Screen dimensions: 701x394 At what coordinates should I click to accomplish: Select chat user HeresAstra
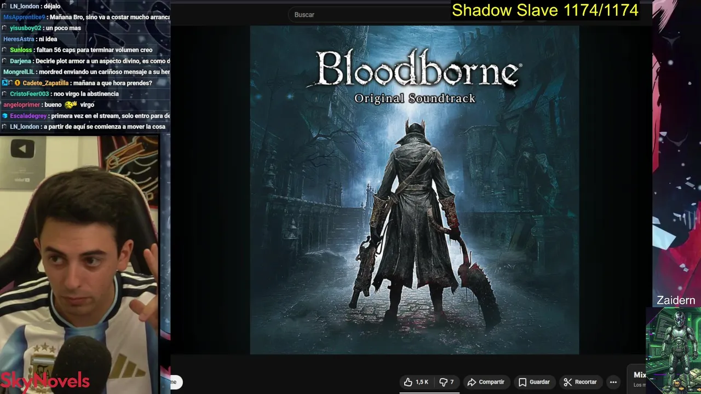19,39
